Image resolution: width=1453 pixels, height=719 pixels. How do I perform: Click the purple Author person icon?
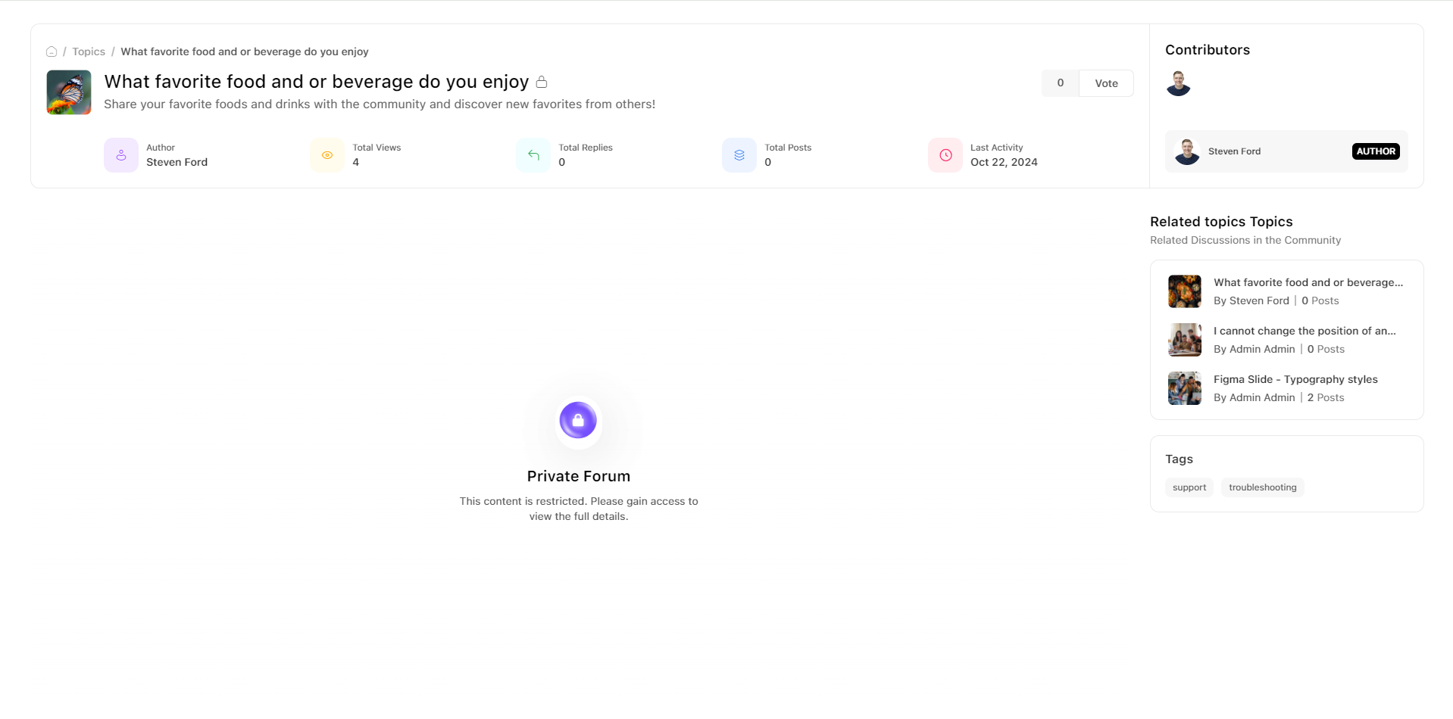coord(121,155)
